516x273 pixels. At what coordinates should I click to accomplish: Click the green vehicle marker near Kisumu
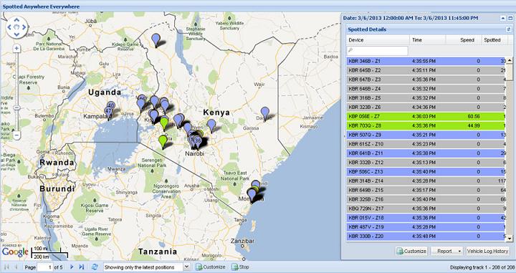tap(164, 124)
